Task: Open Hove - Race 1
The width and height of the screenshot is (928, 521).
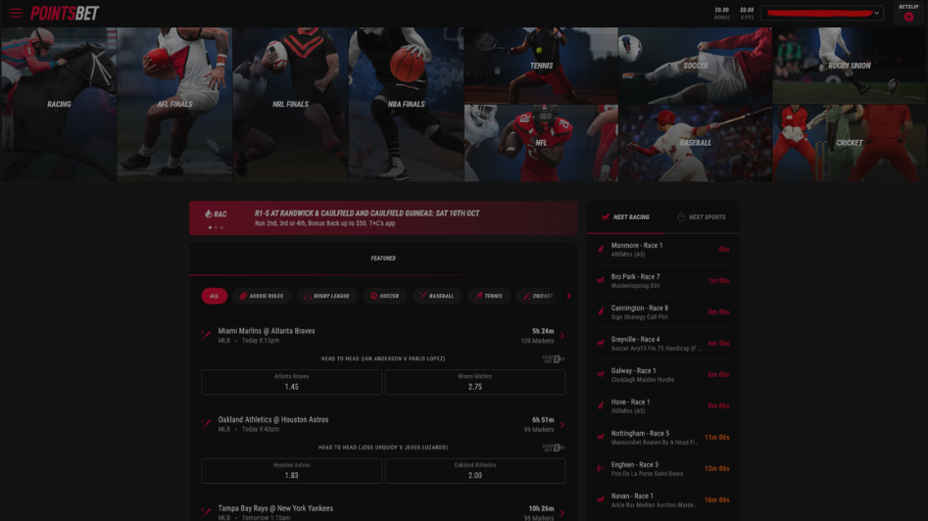Action: click(662, 406)
